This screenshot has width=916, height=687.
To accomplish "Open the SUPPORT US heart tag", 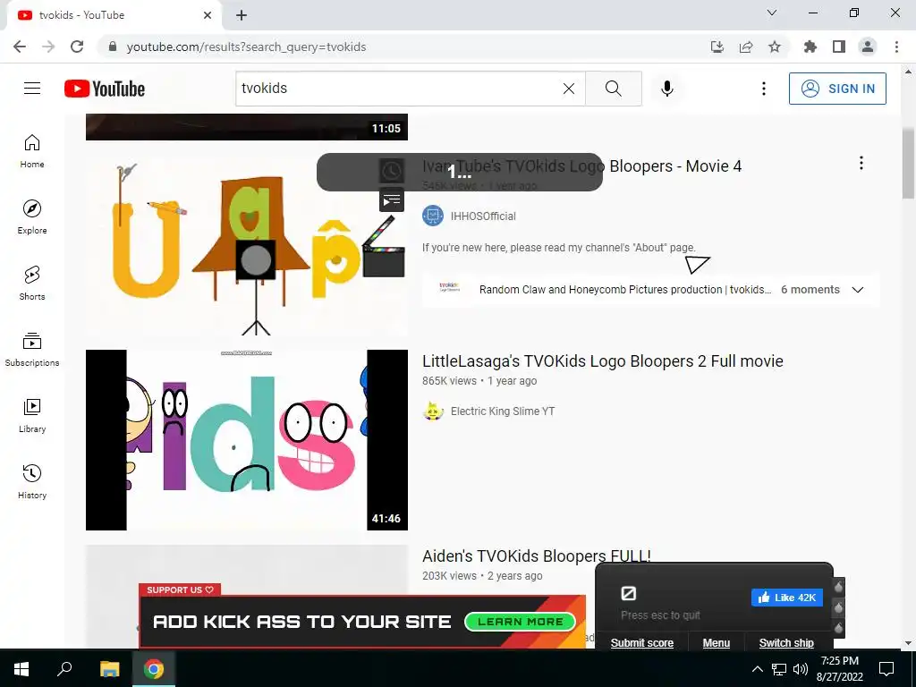I will [x=180, y=590].
